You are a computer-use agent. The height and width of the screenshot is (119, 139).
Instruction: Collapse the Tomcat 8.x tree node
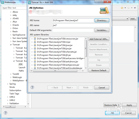click(14, 61)
